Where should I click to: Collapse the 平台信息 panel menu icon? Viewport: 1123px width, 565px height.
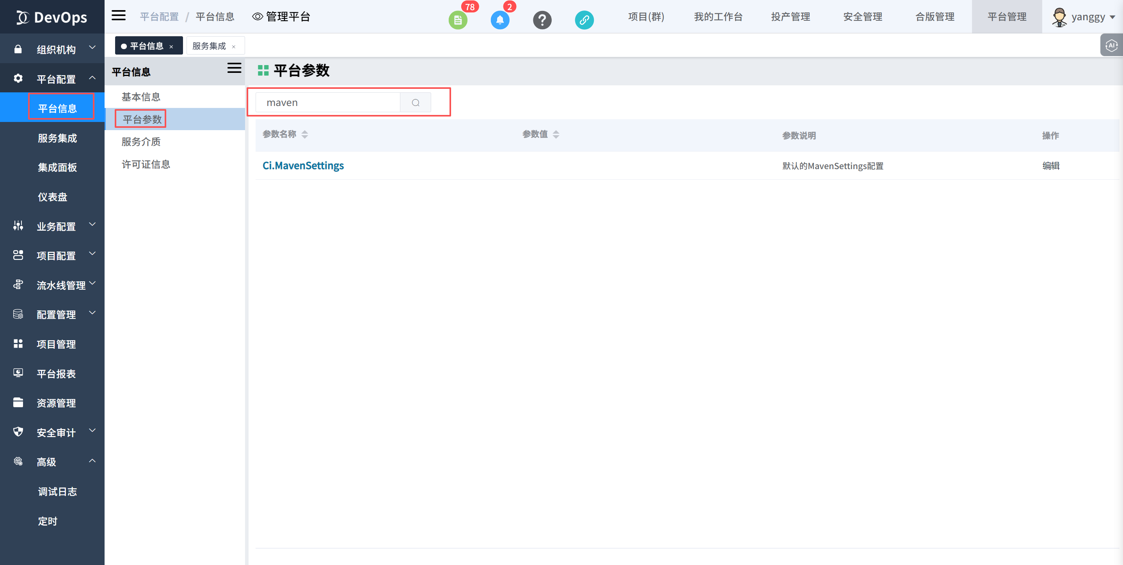click(234, 68)
